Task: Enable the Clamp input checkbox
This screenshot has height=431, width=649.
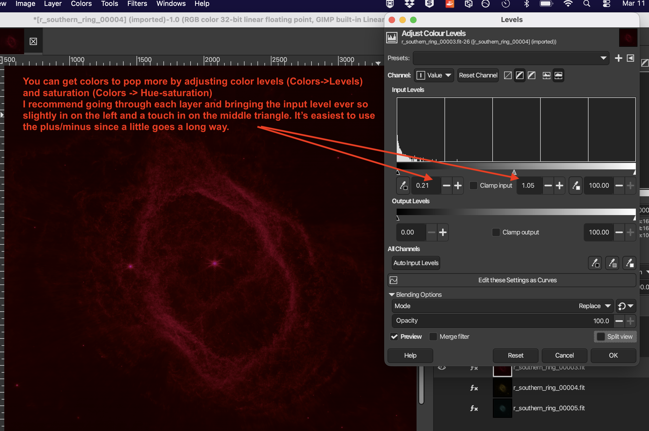Action: (473, 186)
